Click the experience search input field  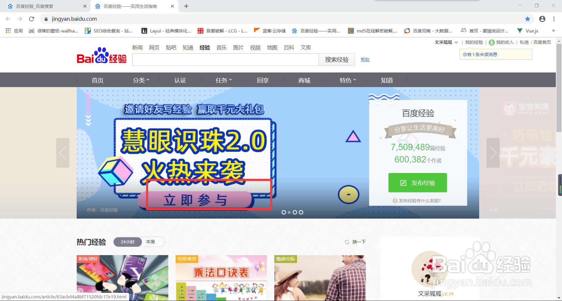tap(225, 60)
